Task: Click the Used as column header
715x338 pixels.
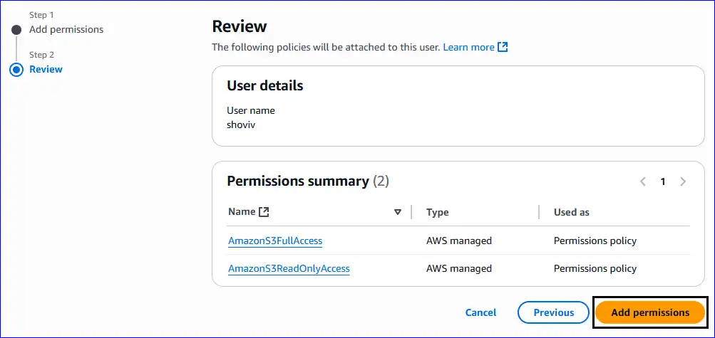Action: pos(572,212)
